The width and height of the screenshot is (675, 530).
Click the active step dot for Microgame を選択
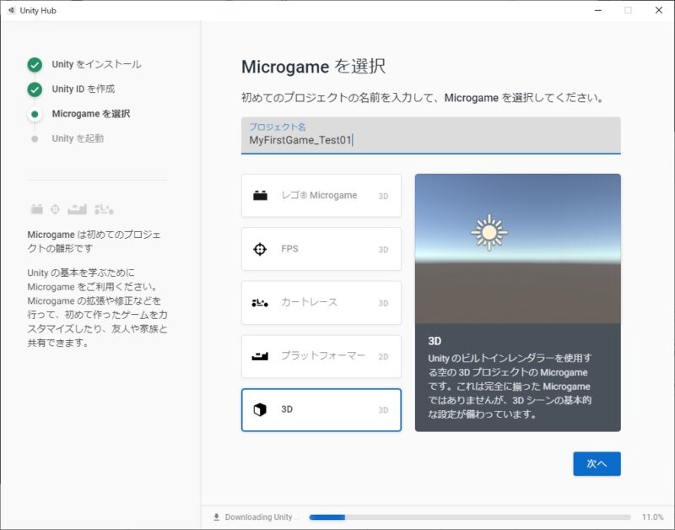35,114
